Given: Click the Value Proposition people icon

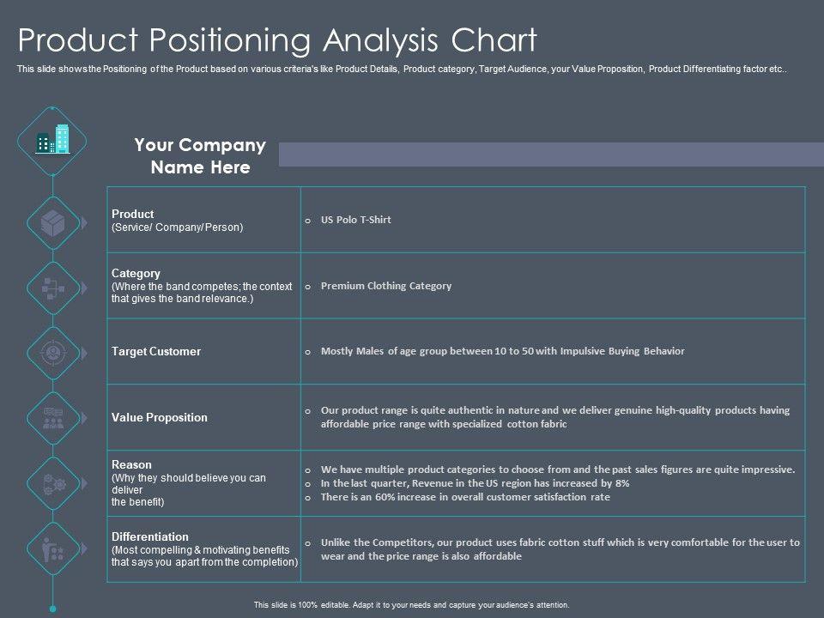Looking at the screenshot, I should tap(52, 417).
